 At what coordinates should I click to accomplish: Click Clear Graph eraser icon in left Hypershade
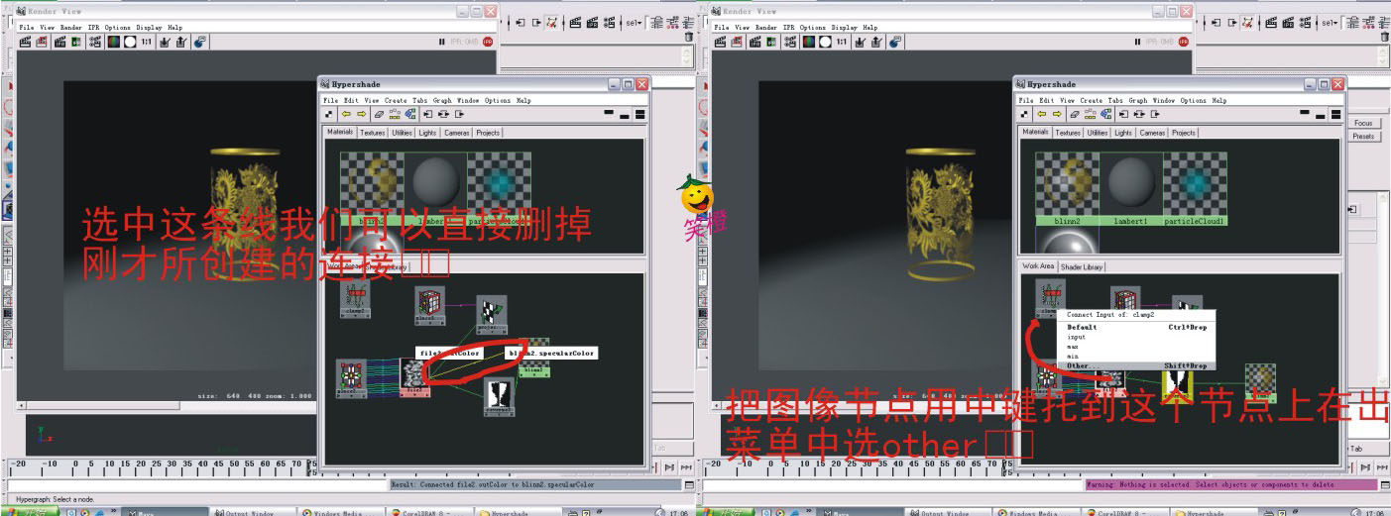pos(379,114)
